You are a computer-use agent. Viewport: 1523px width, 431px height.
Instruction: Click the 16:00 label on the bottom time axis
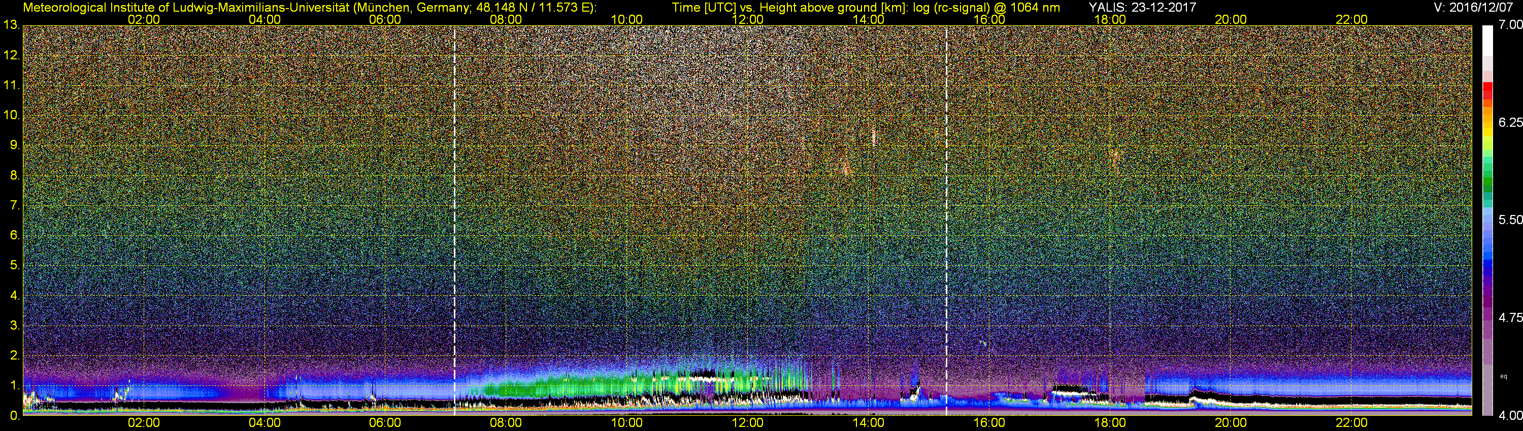tap(989, 423)
